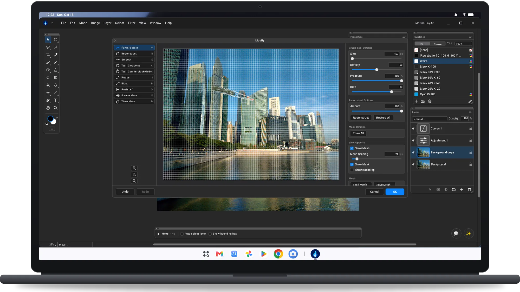Choose the Pucker liquify tool
The height and width of the screenshot is (292, 520).
point(134,77)
